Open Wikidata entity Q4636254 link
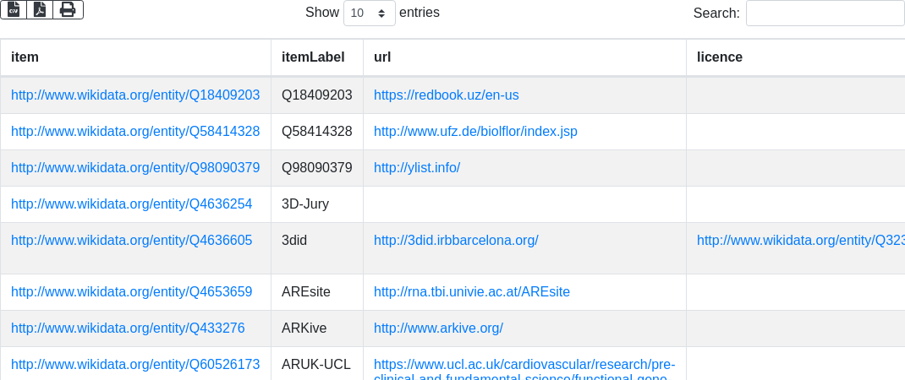The width and height of the screenshot is (905, 380). pyautogui.click(x=132, y=204)
